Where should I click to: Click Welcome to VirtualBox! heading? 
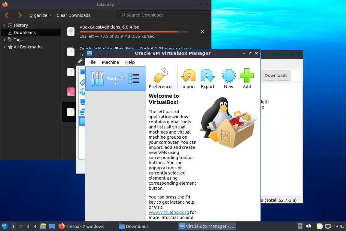[x=164, y=99]
